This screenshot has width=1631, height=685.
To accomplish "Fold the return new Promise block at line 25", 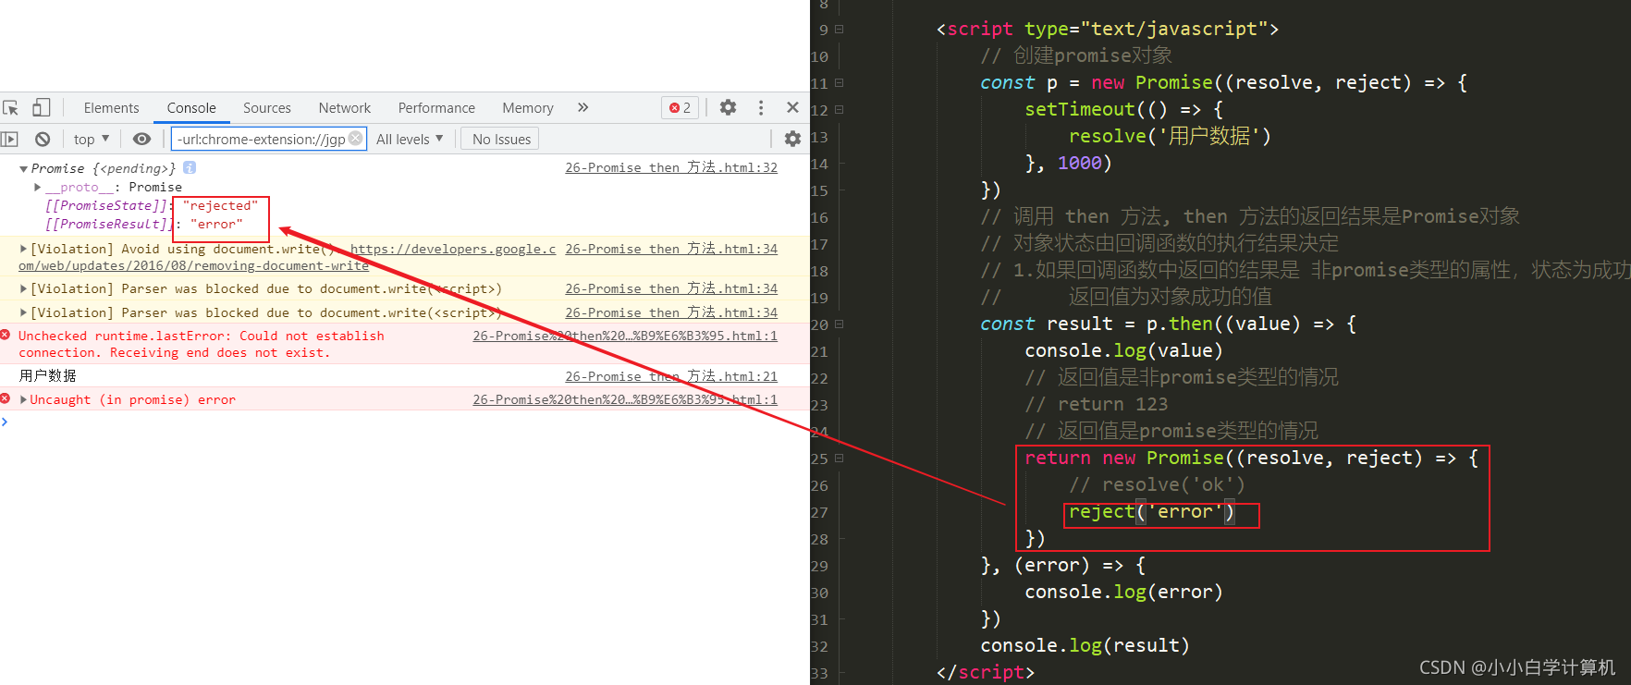I will pos(840,458).
